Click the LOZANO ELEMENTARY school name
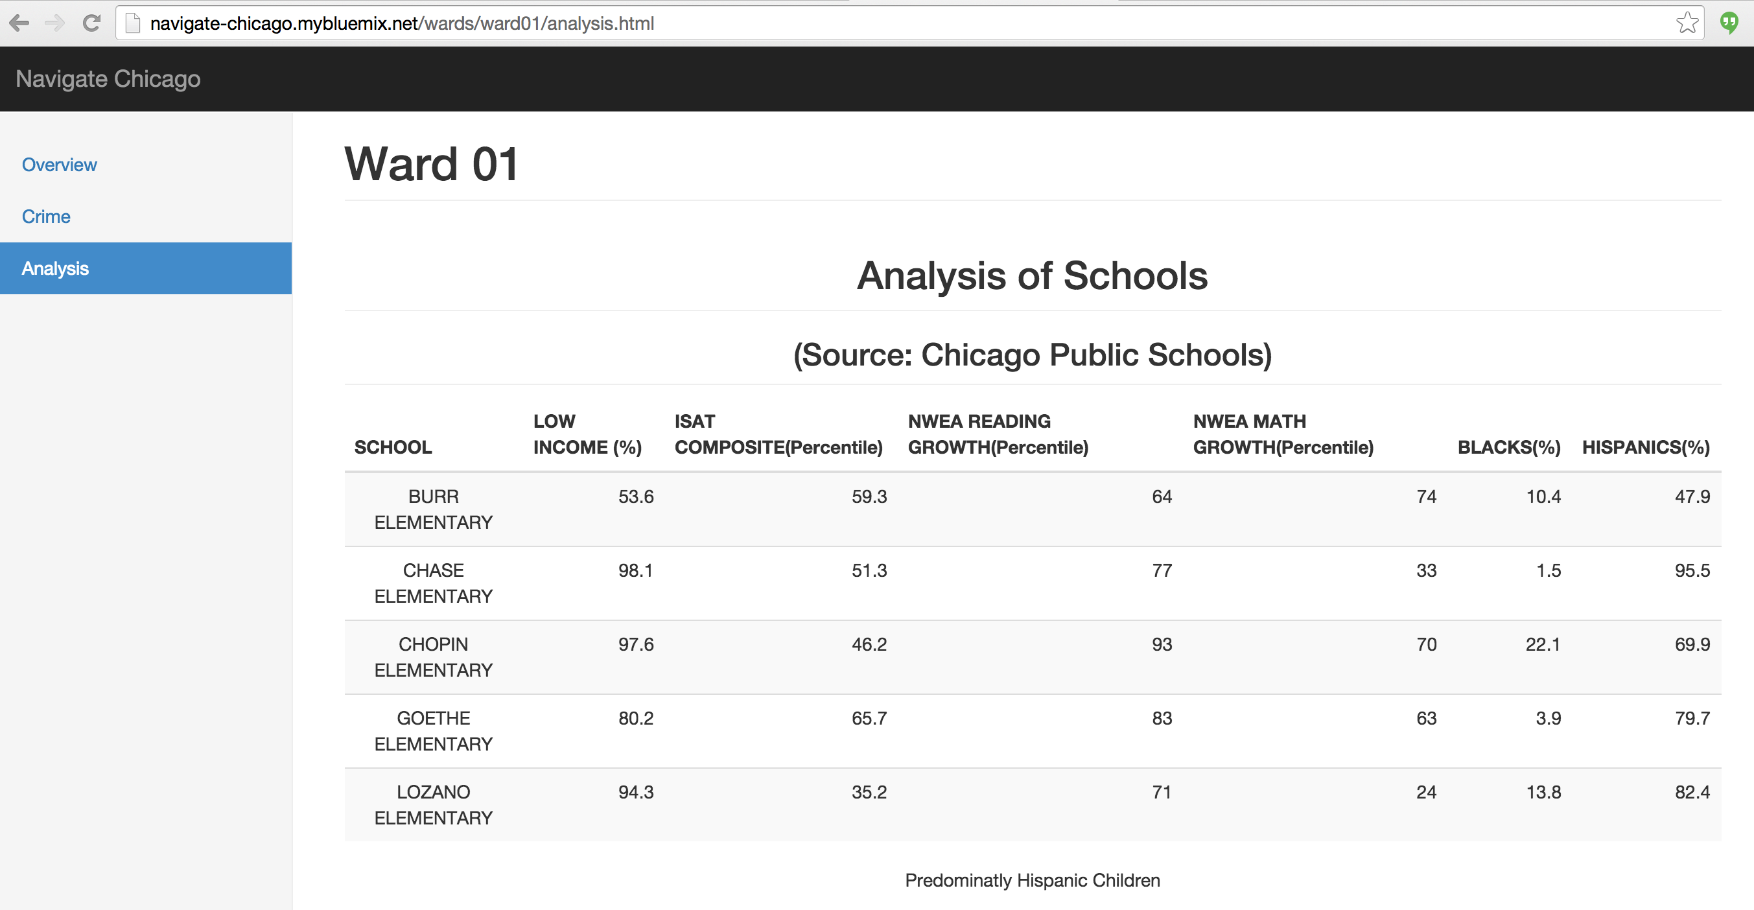This screenshot has width=1754, height=910. coord(433,804)
